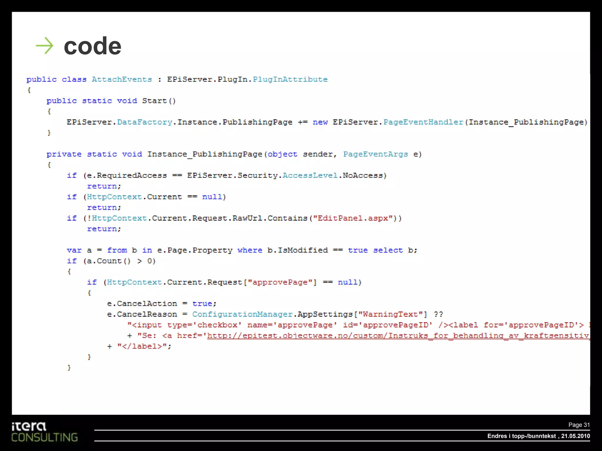Screen dimensions: 602x451
Task: Click the "WarningText" string literal
Action: tap(390, 314)
